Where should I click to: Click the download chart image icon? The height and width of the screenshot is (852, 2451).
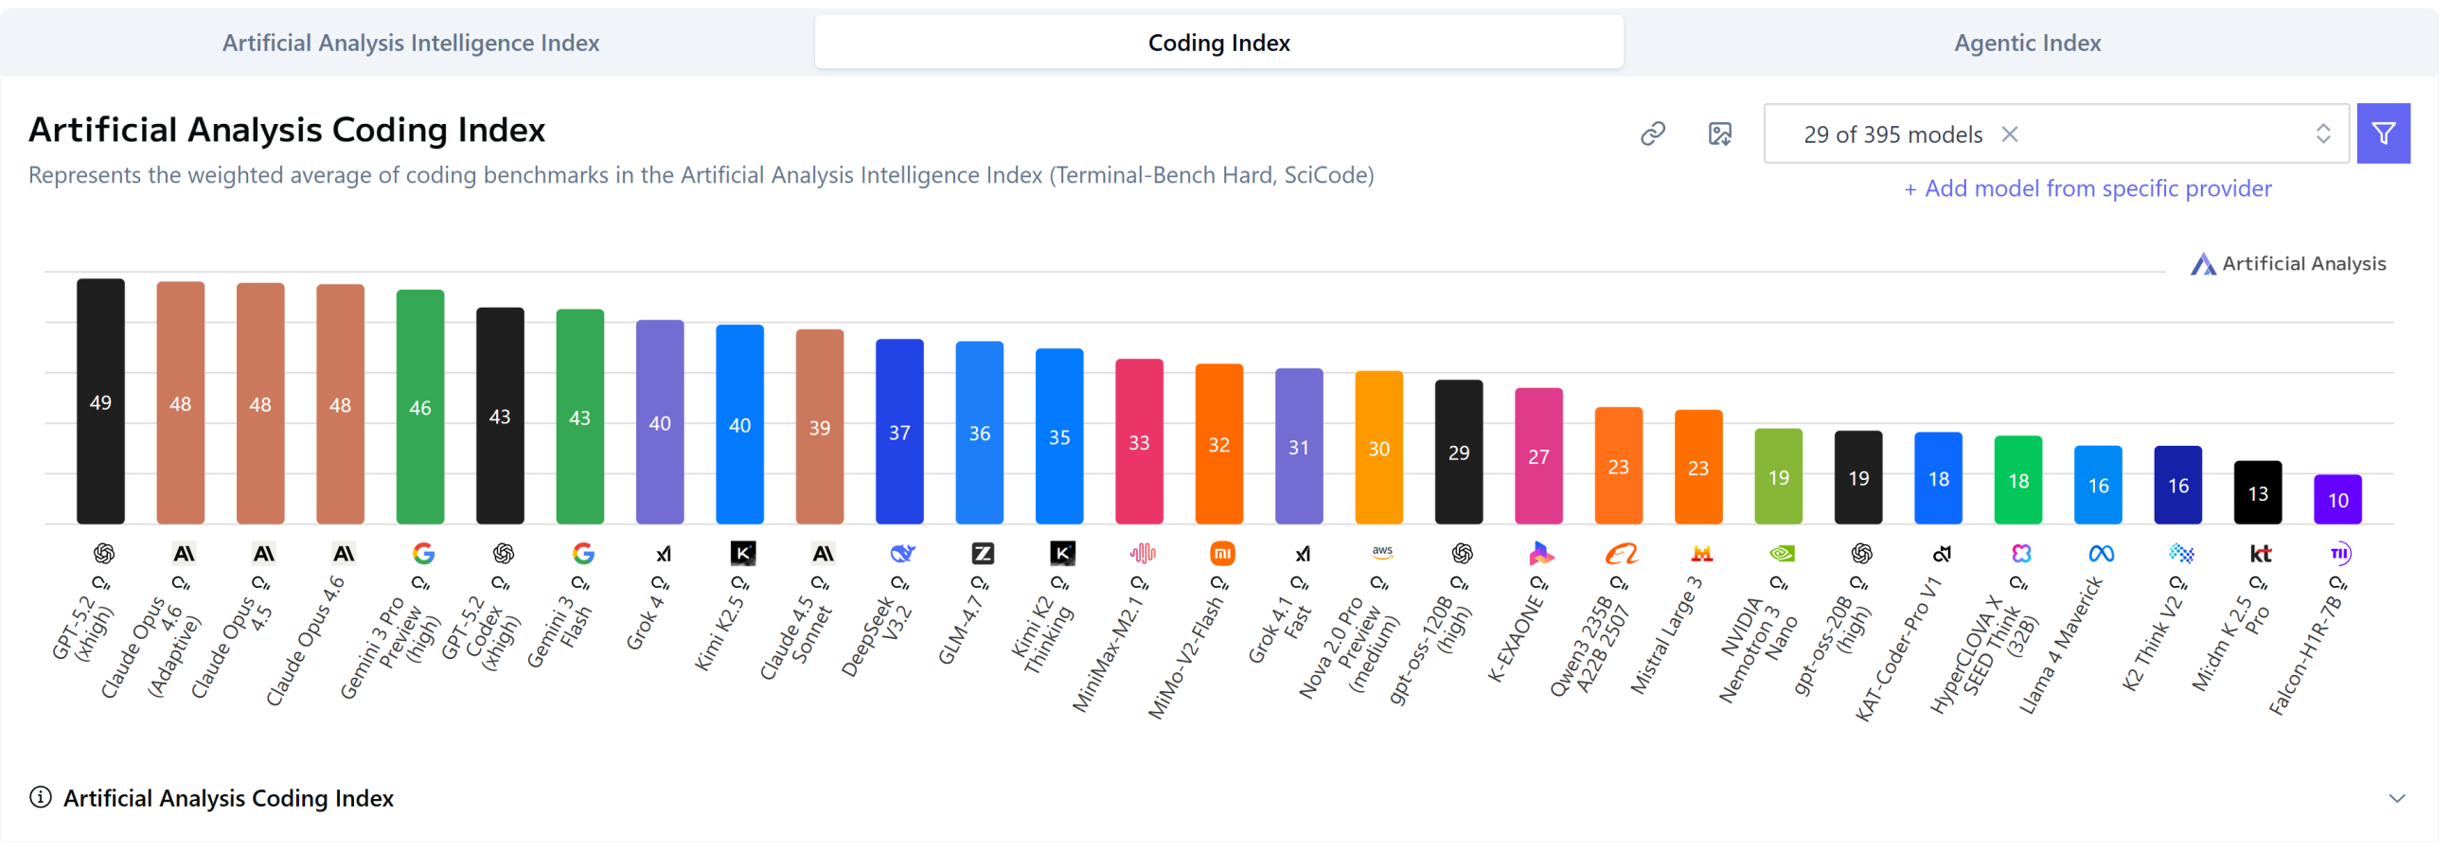tap(1719, 133)
